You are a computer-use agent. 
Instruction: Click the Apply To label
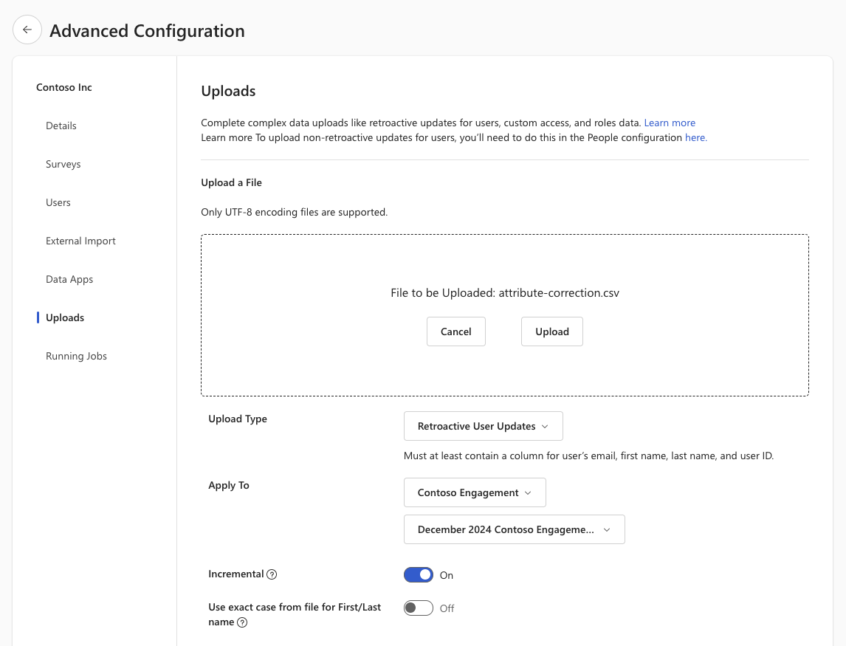(229, 485)
